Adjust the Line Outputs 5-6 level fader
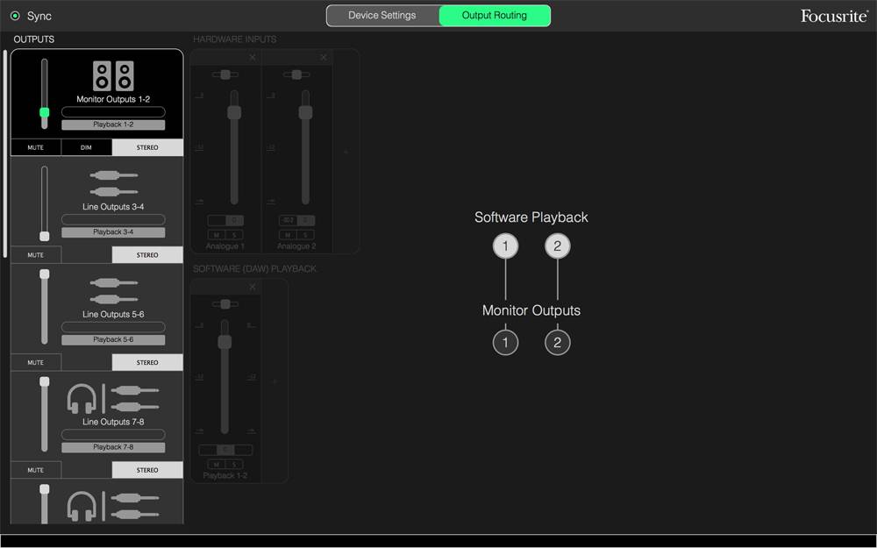This screenshot has height=548, width=877. click(44, 274)
